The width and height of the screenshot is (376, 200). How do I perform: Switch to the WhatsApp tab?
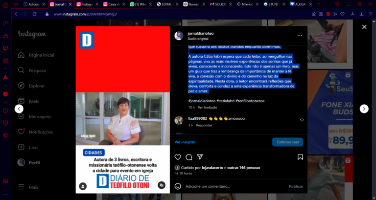141,4
